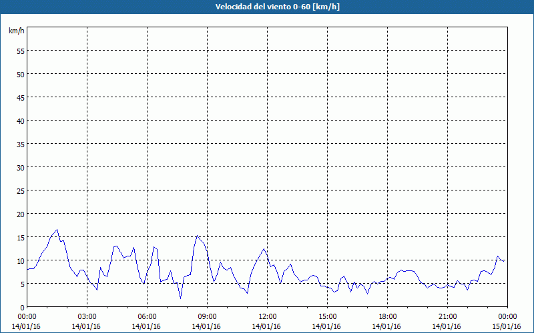Screen dimensions: 534x333
Task: Click the '09:00' time label
Action: (207, 317)
